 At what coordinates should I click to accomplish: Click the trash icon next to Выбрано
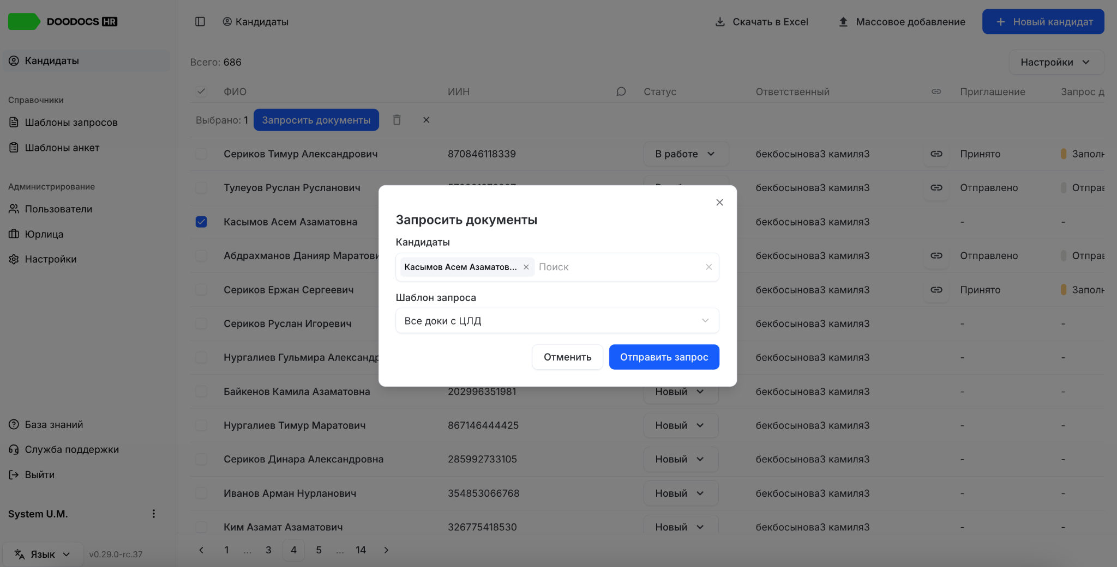pos(397,120)
